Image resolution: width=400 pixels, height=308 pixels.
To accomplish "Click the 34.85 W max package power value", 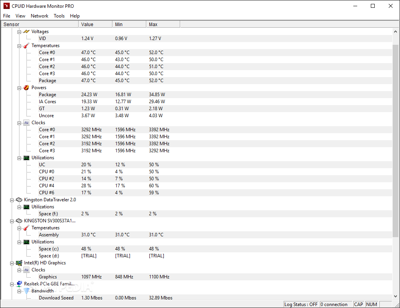I will click(x=157, y=95).
